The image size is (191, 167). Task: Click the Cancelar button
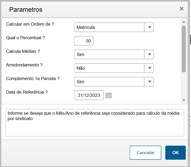pos(146,153)
